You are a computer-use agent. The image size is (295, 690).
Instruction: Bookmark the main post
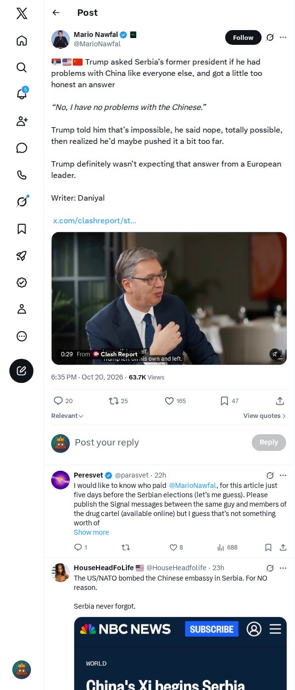pos(230,401)
